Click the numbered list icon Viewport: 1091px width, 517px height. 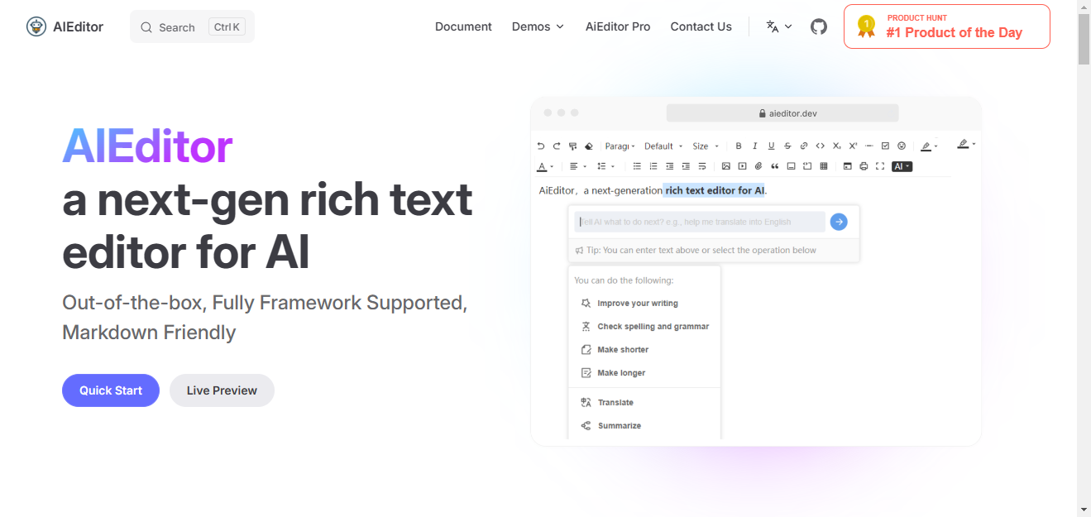pyautogui.click(x=653, y=166)
